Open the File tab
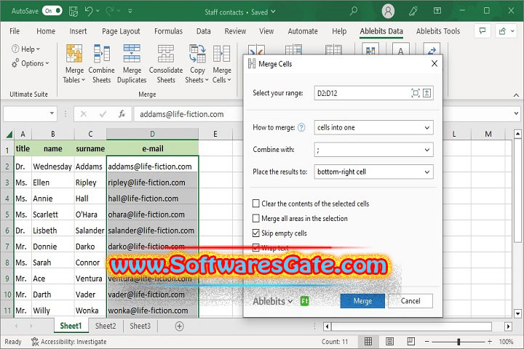Image resolution: width=524 pixels, height=349 pixels. tap(15, 31)
